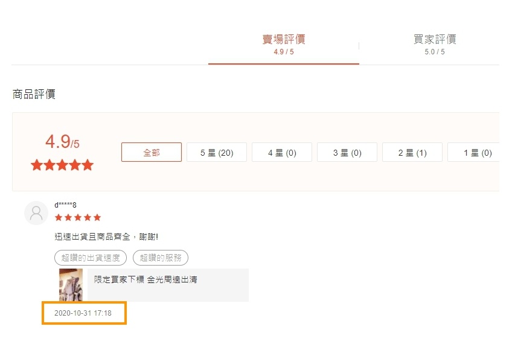Click the review timestamp 2020-10-31 17:18
This screenshot has width=512, height=338.
click(x=83, y=313)
